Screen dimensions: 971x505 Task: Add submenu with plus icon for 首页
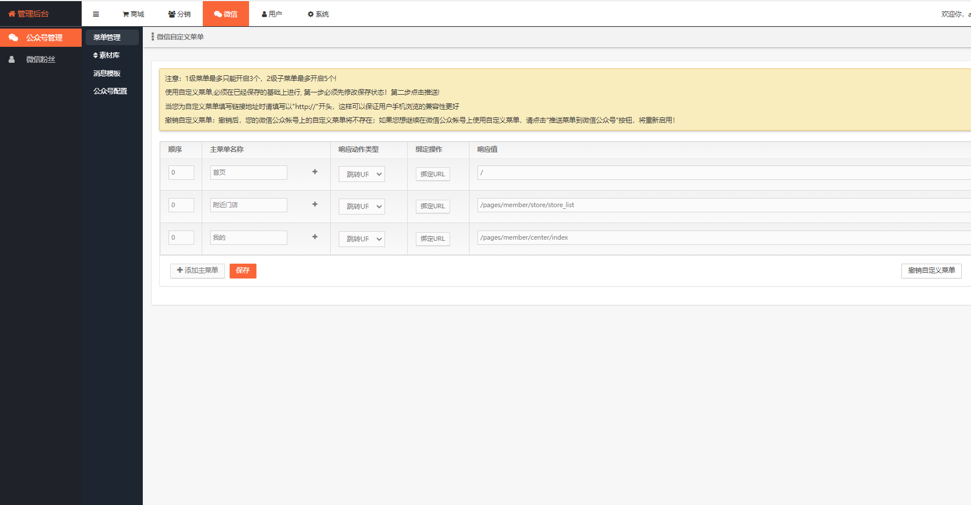315,172
